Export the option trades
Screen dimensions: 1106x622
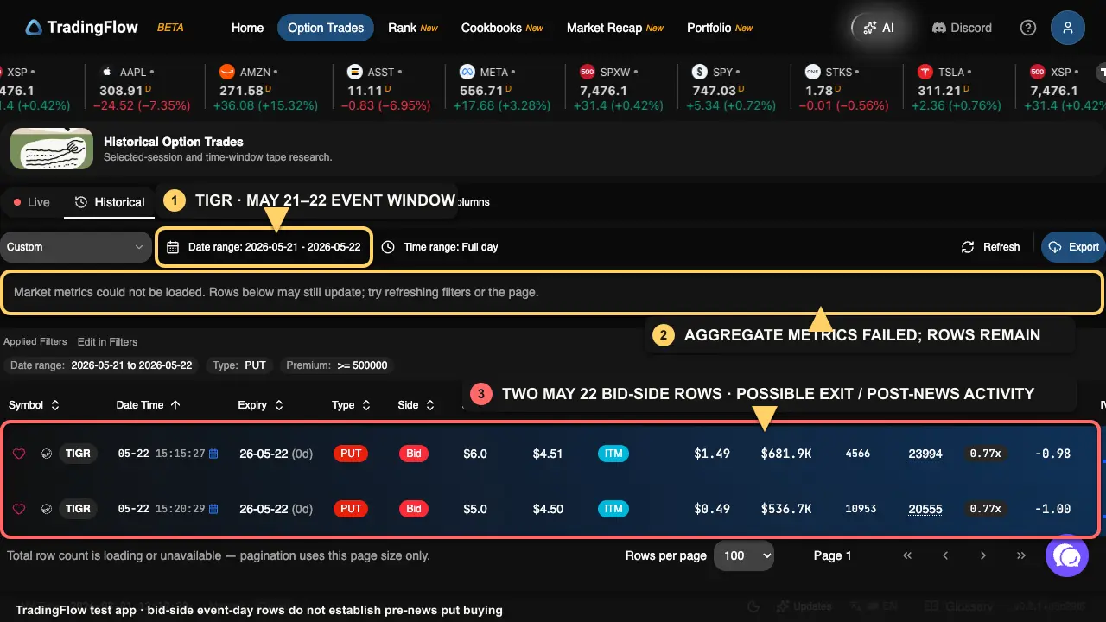pyautogui.click(x=1073, y=247)
